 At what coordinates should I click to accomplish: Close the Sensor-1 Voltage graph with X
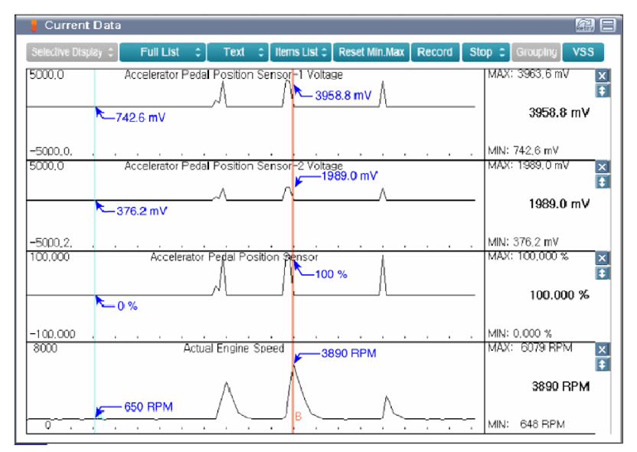(x=601, y=76)
